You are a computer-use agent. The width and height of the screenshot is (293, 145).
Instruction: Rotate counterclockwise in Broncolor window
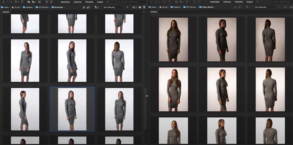coord(47,2)
